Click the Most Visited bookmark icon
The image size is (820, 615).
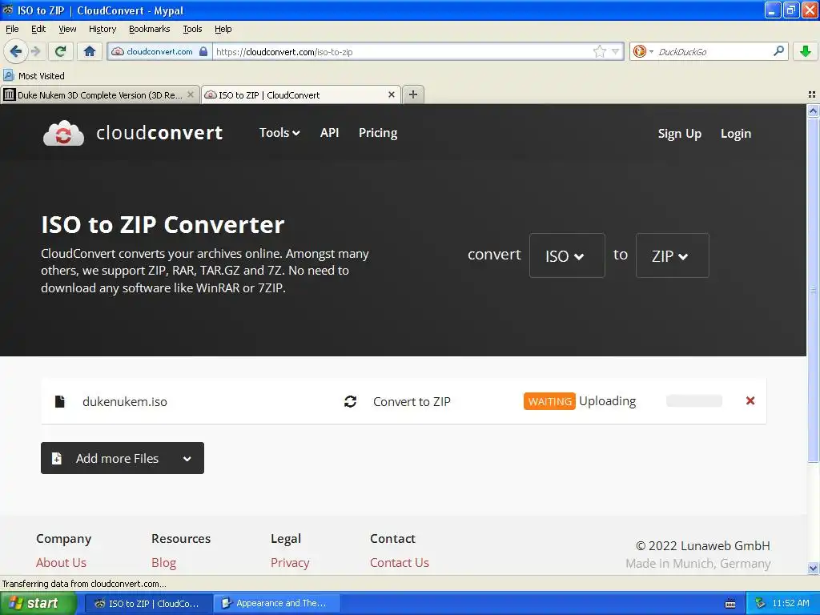(x=9, y=75)
